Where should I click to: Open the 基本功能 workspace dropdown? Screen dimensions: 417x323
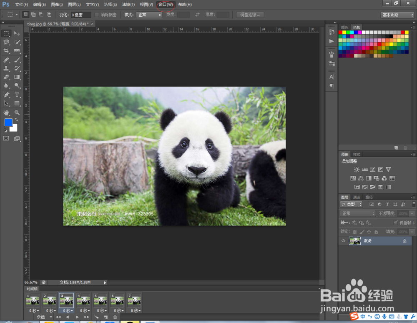(397, 15)
